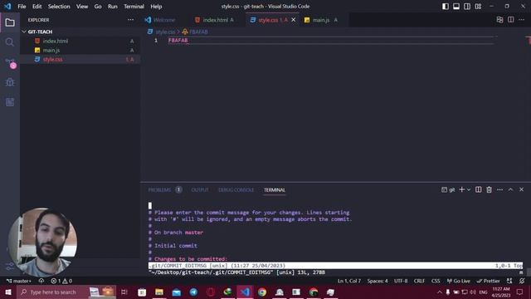
Task: Open the Help menu
Action: click(x=156, y=7)
